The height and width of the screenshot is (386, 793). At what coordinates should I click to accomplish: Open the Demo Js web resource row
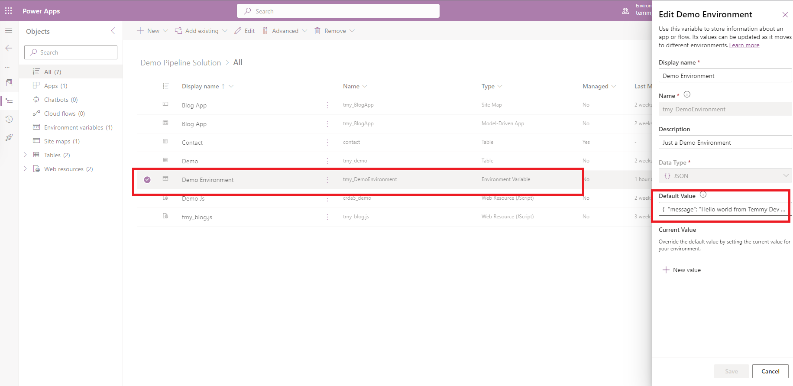pyautogui.click(x=193, y=198)
